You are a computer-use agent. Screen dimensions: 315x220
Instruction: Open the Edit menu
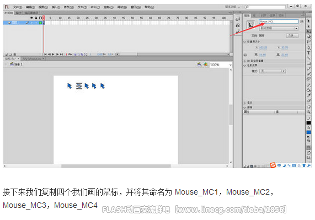point(30,7)
